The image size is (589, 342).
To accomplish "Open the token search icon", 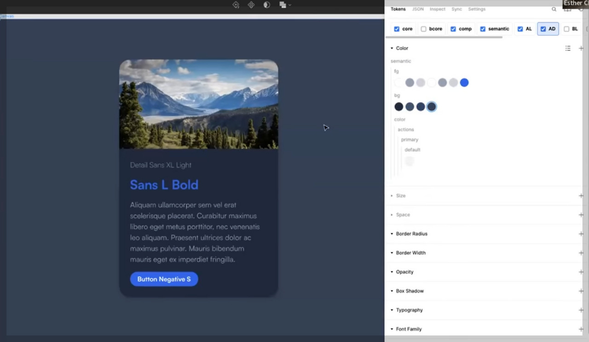I will (554, 9).
